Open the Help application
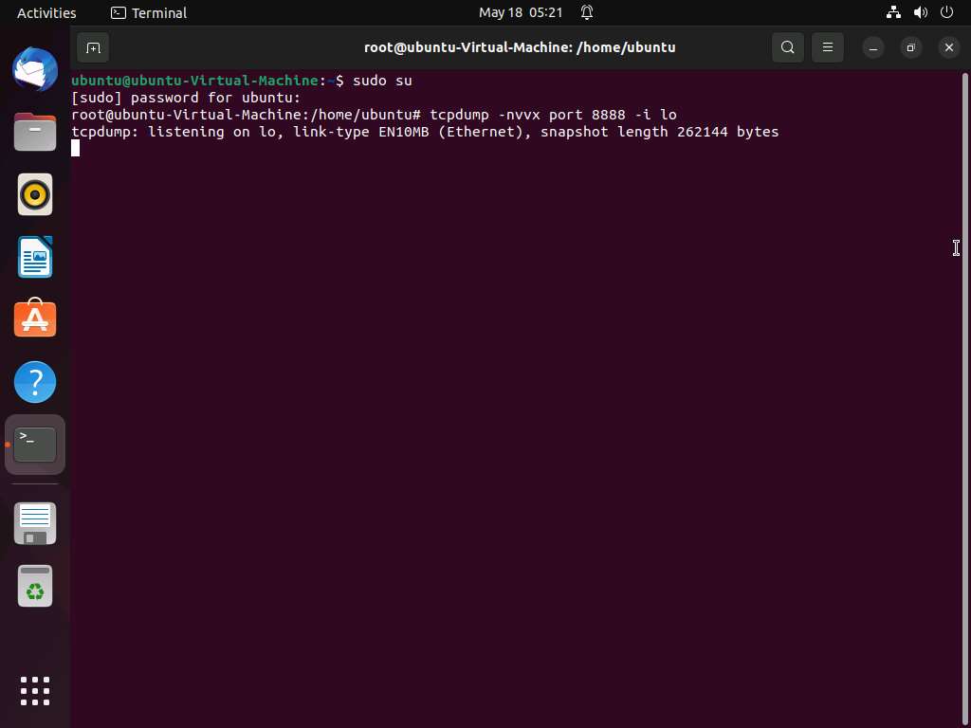971x728 pixels. coord(35,382)
